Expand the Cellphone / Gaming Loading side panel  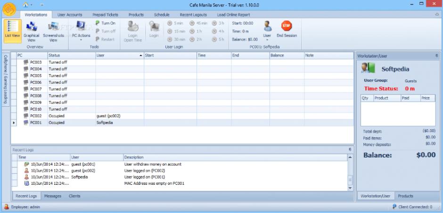[x=6, y=79]
